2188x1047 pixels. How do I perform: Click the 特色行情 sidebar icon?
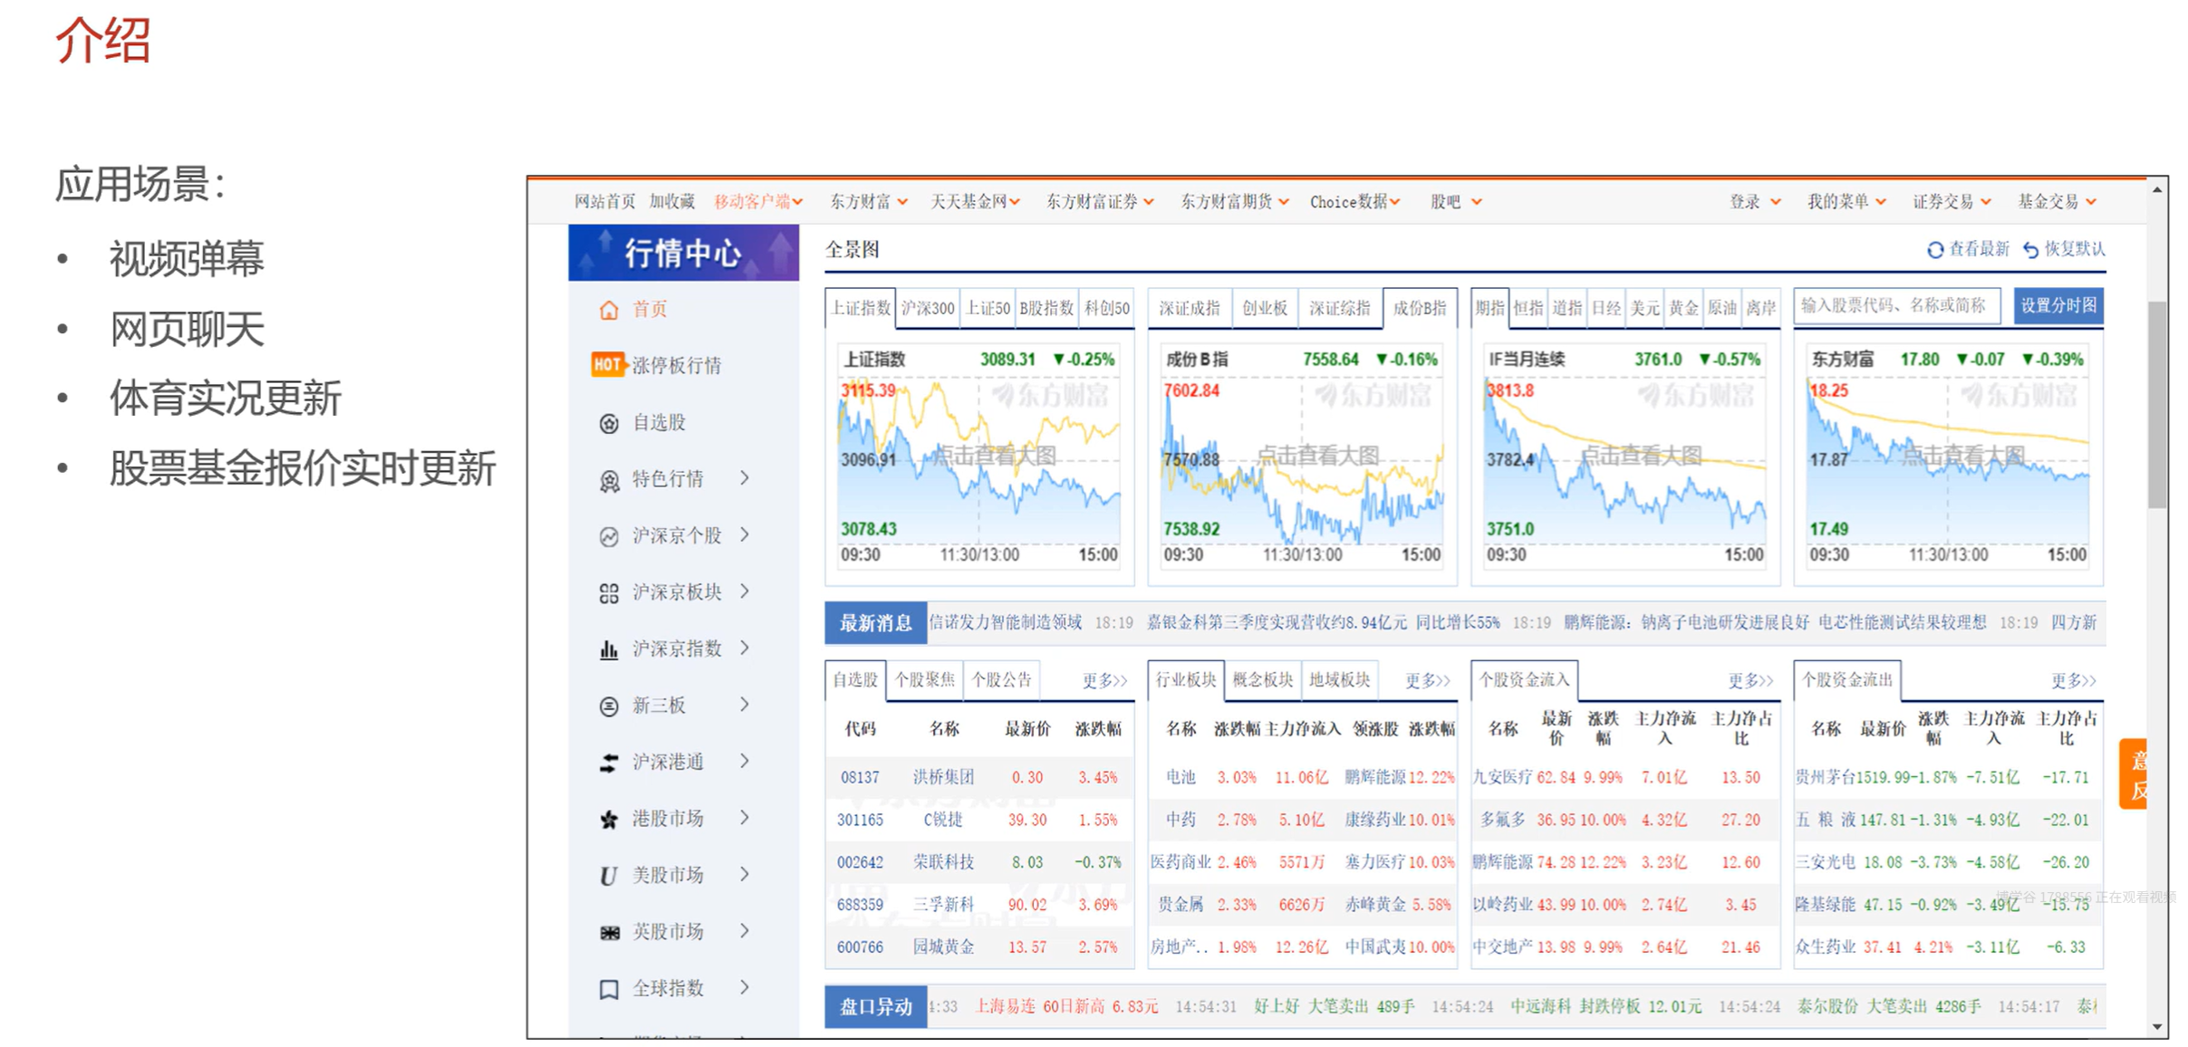coord(609,480)
